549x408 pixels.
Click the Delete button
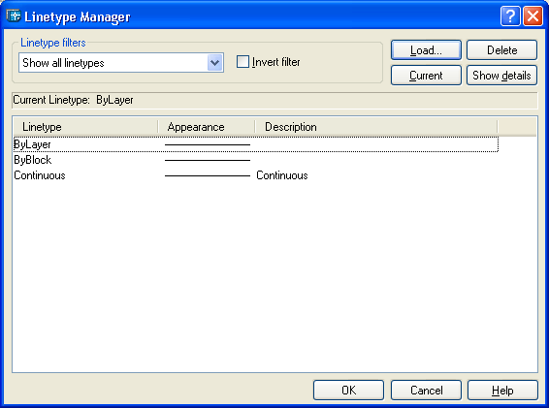coord(501,50)
